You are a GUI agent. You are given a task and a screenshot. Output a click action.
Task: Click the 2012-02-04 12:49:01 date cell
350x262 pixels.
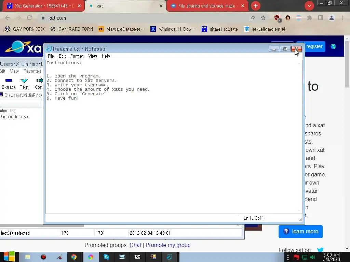click(150, 233)
